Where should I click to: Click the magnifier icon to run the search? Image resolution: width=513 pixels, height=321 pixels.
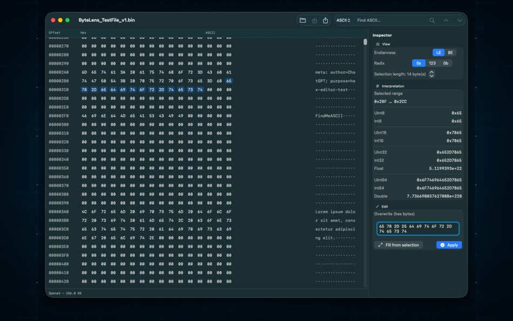click(x=432, y=20)
